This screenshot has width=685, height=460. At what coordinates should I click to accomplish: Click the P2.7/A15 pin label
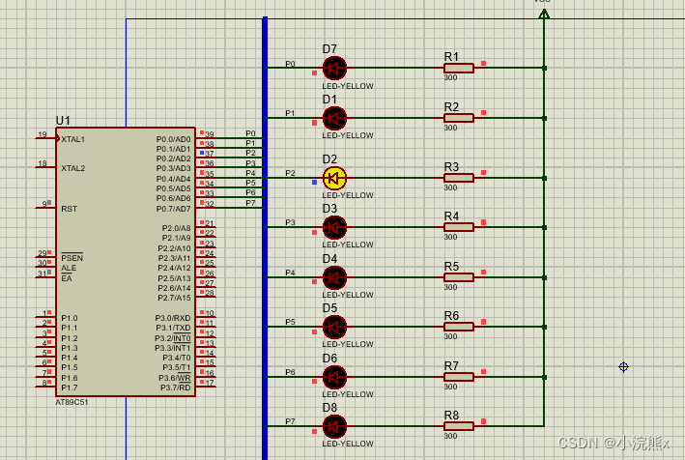click(x=174, y=298)
